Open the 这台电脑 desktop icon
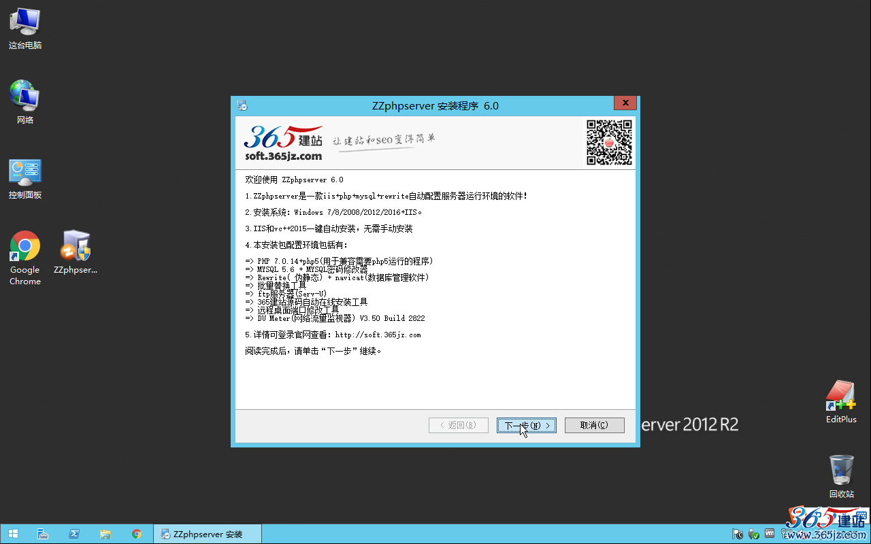 pyautogui.click(x=25, y=29)
